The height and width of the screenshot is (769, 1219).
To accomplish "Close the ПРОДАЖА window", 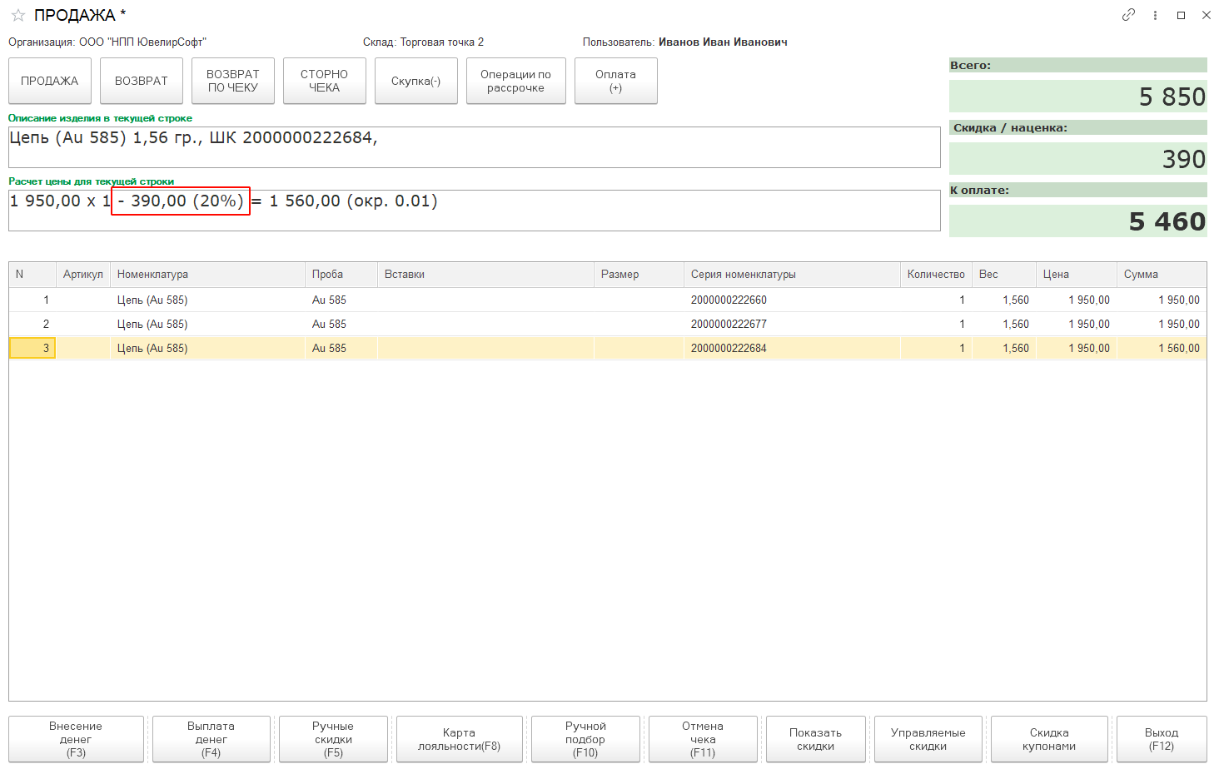I will click(1206, 15).
